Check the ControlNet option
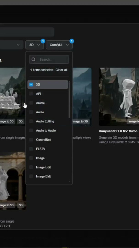This screenshot has width=139, height=248. click(x=31, y=139)
